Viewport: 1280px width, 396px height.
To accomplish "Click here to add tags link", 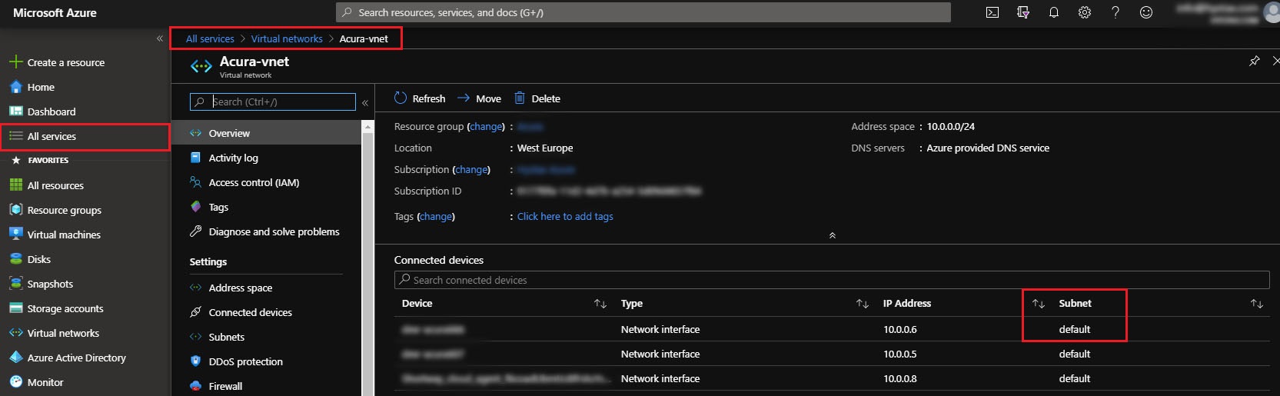I will coord(565,216).
